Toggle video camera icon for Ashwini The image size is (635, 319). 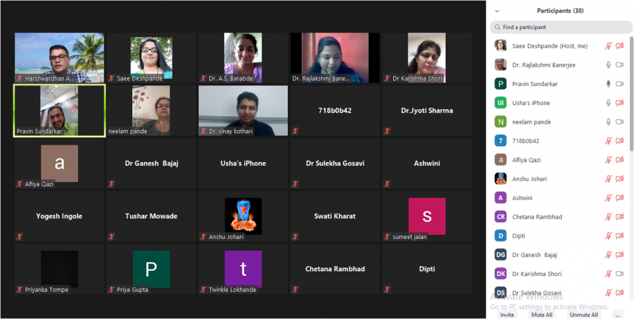coord(619,198)
